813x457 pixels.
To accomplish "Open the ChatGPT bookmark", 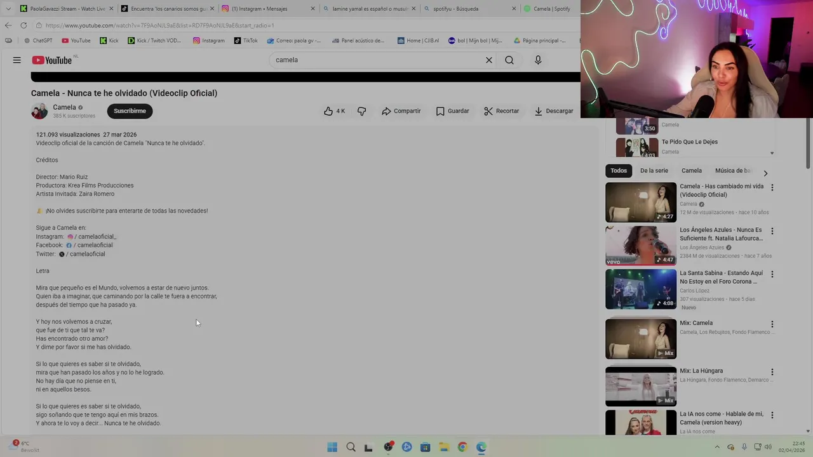I will 38,41.
